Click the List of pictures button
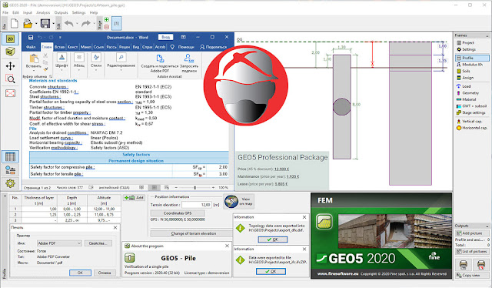The width and height of the screenshot is (492, 288). click(x=472, y=252)
